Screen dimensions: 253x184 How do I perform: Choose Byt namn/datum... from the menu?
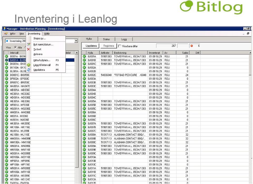tap(46, 44)
